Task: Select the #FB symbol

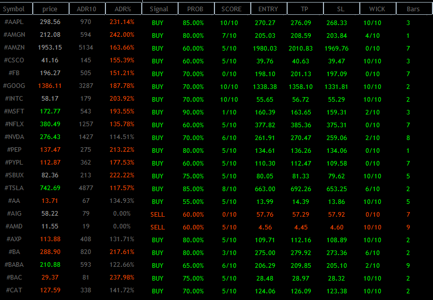Action: (14, 73)
